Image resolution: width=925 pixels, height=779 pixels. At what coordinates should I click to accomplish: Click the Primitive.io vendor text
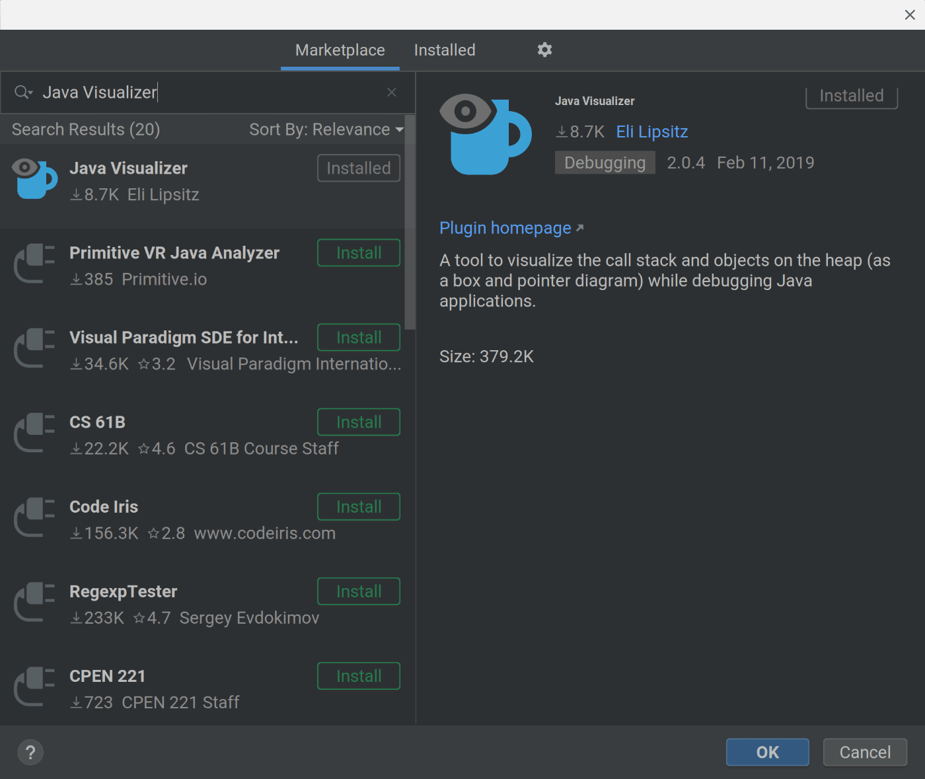(165, 279)
